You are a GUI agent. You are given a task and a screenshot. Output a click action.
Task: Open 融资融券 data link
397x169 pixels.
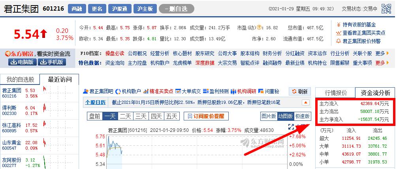pyautogui.click(x=272, y=63)
